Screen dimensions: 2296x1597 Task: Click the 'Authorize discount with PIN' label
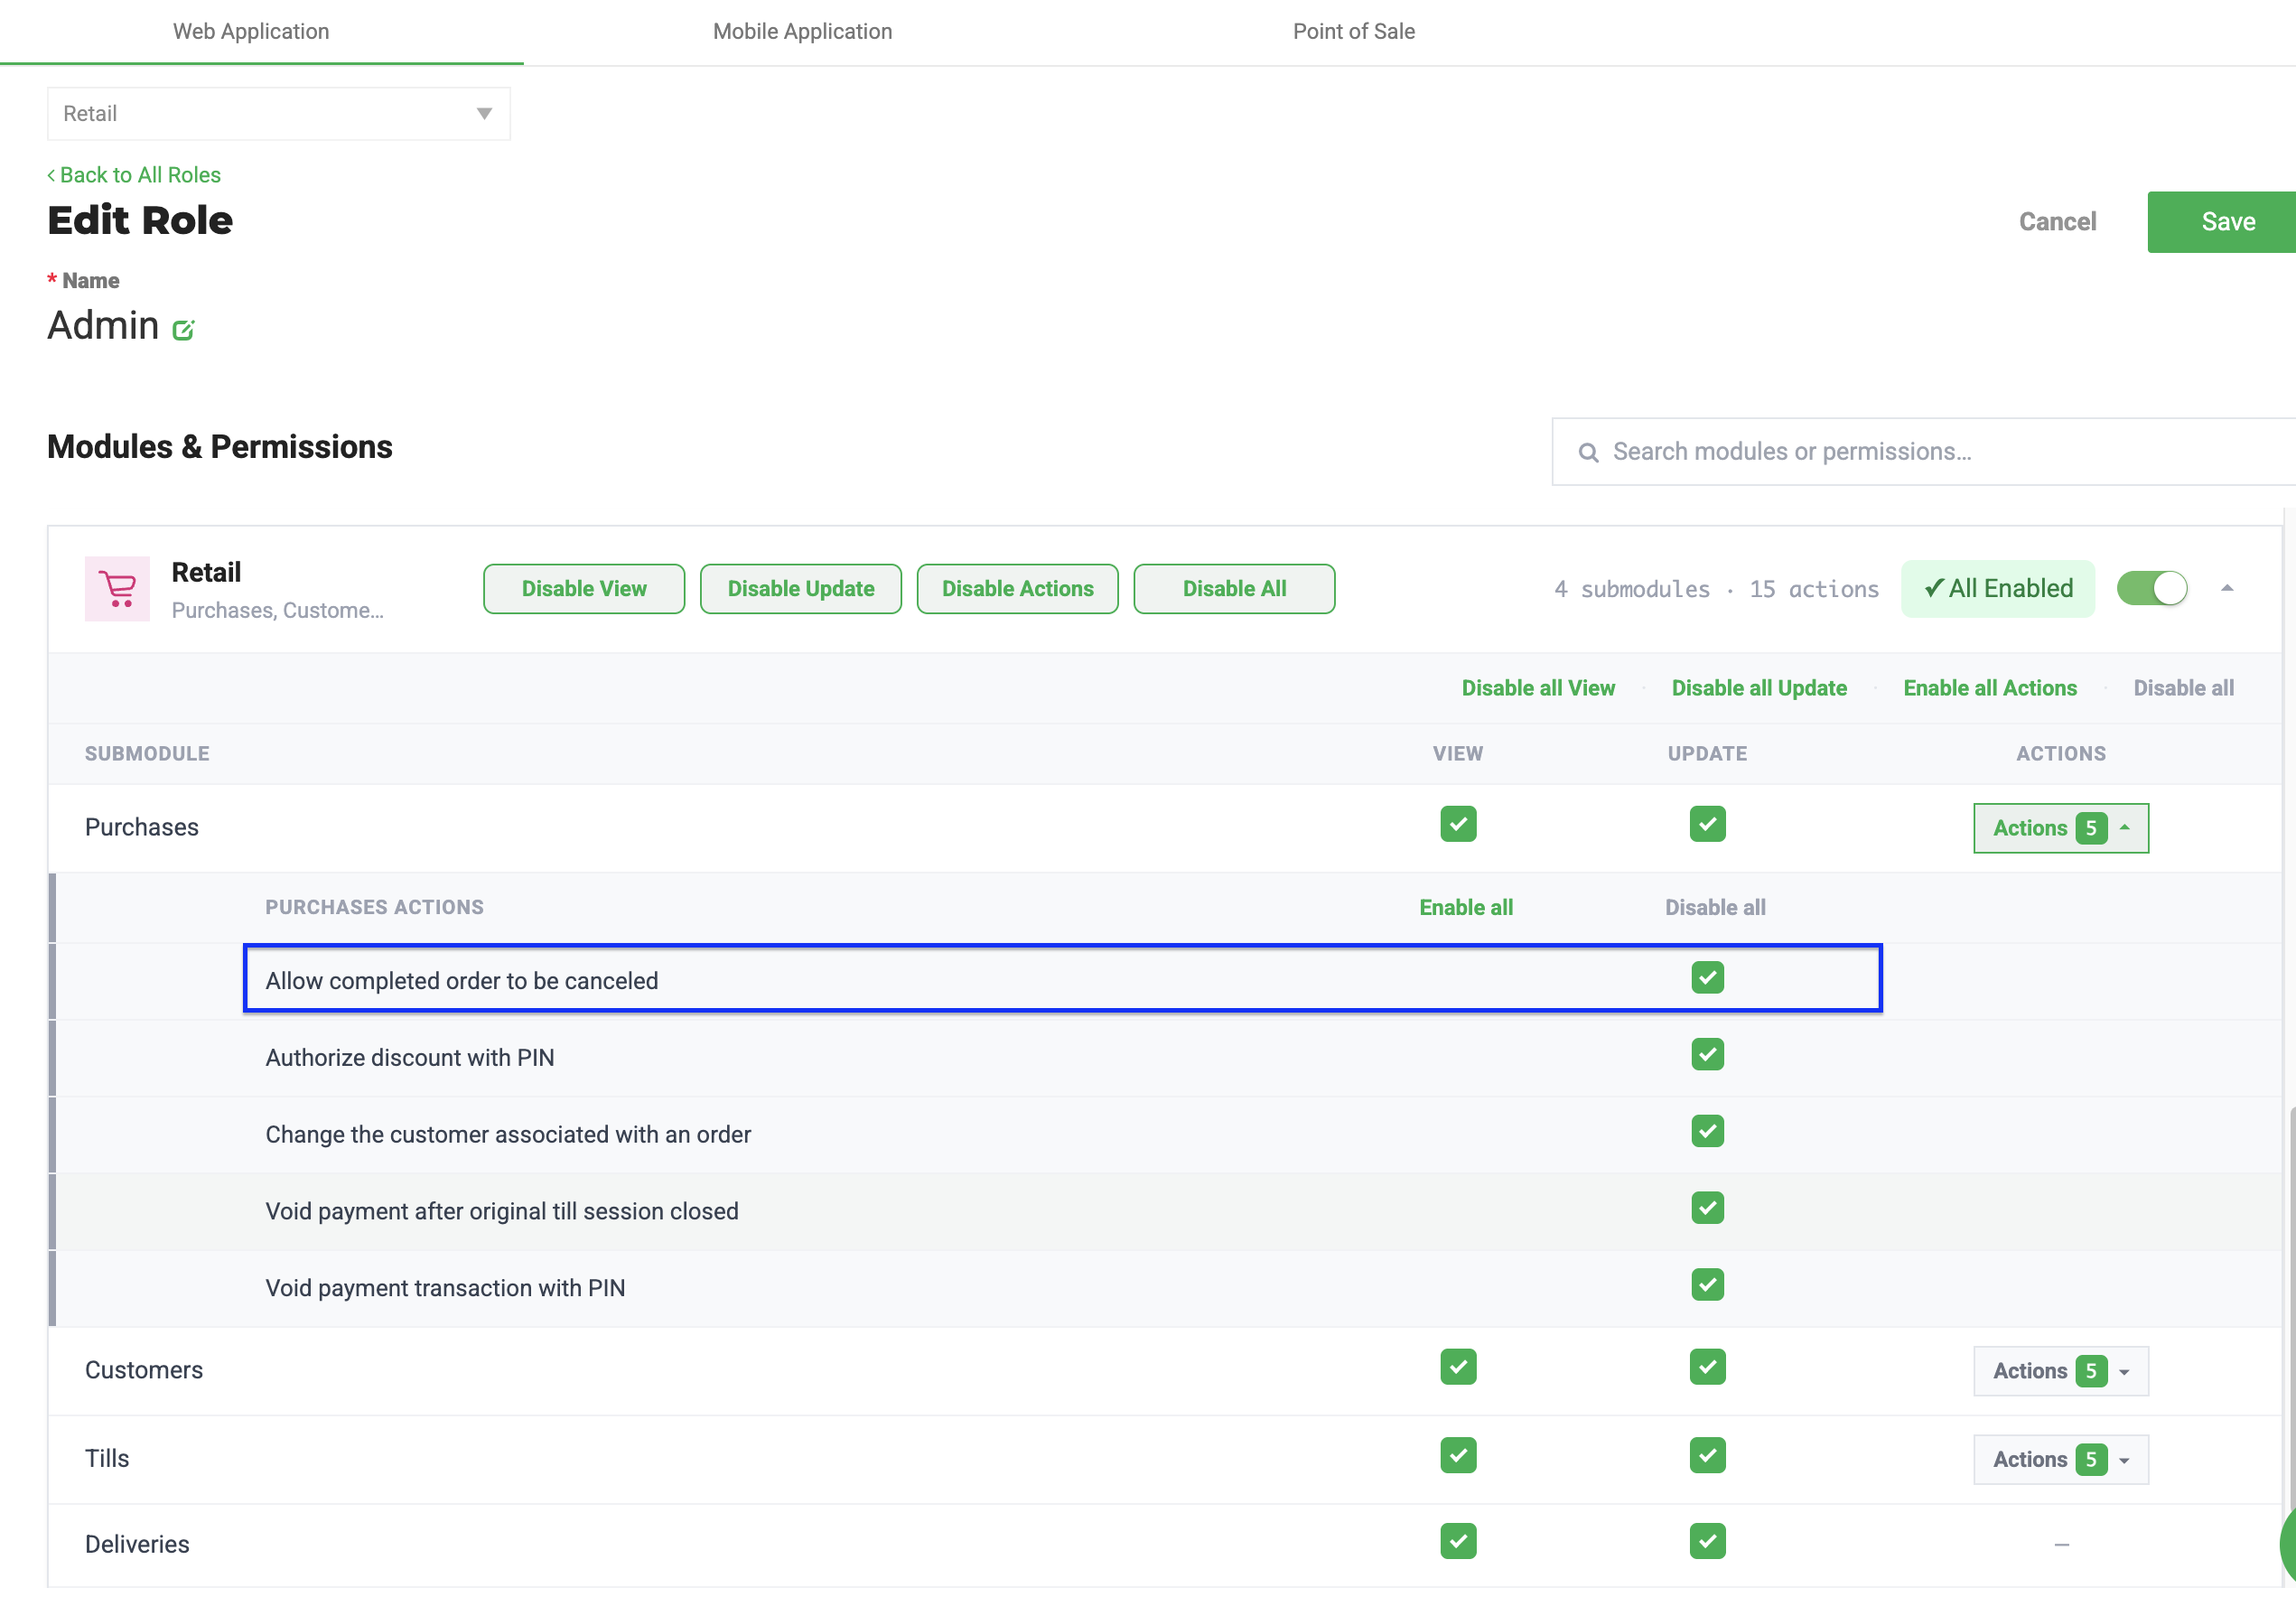(410, 1058)
